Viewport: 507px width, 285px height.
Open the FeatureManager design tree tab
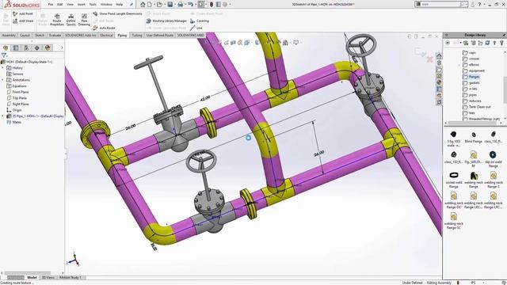click(6, 47)
